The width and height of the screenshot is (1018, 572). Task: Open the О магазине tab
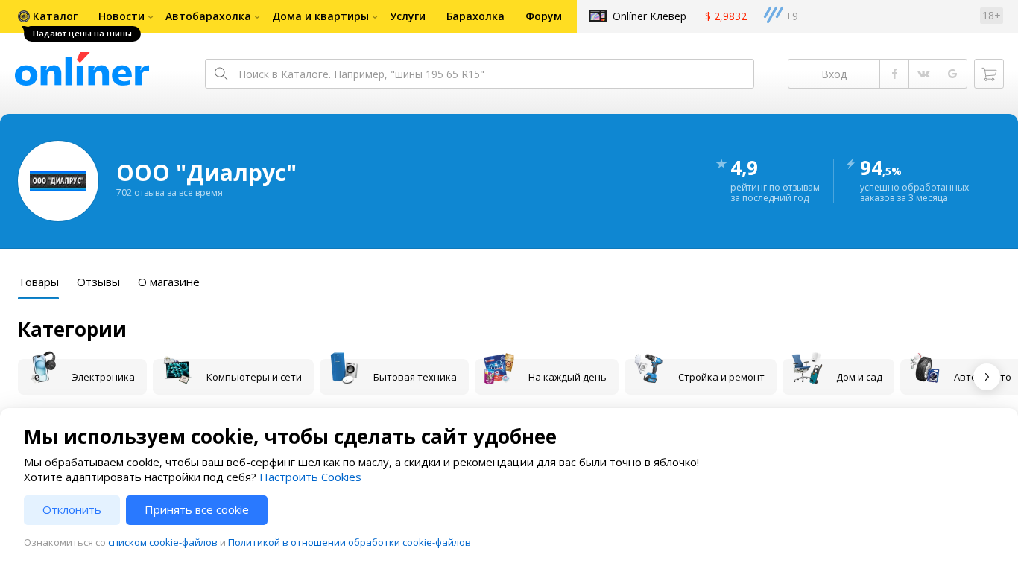click(168, 282)
